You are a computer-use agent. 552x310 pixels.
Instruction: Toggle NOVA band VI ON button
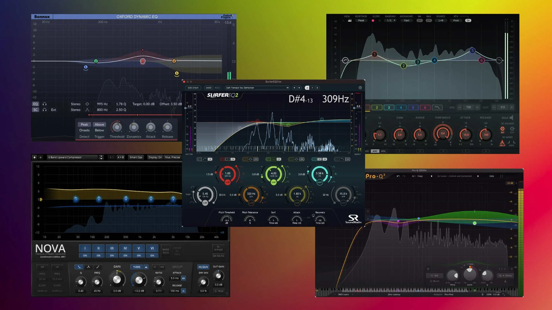pos(152,255)
